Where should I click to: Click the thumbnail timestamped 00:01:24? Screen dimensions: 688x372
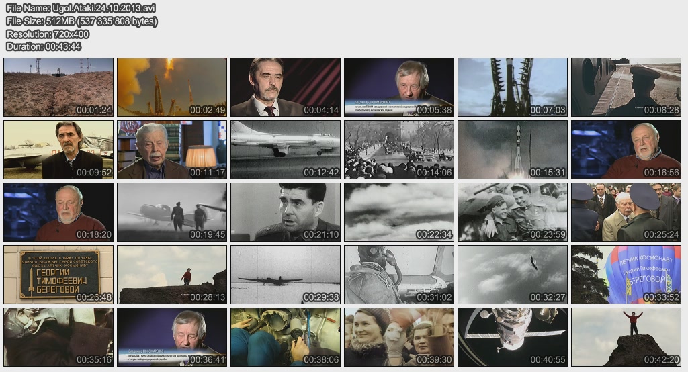(58, 87)
